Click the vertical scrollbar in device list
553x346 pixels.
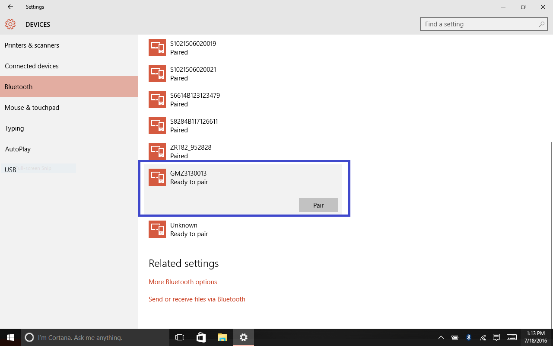pyautogui.click(x=551, y=216)
